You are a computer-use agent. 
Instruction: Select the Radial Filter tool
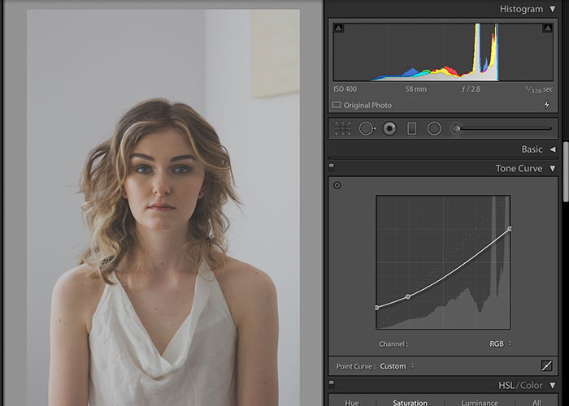pyautogui.click(x=434, y=128)
